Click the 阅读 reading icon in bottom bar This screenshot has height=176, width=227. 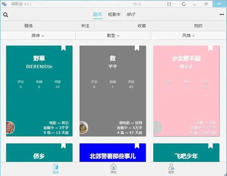click(x=56, y=167)
